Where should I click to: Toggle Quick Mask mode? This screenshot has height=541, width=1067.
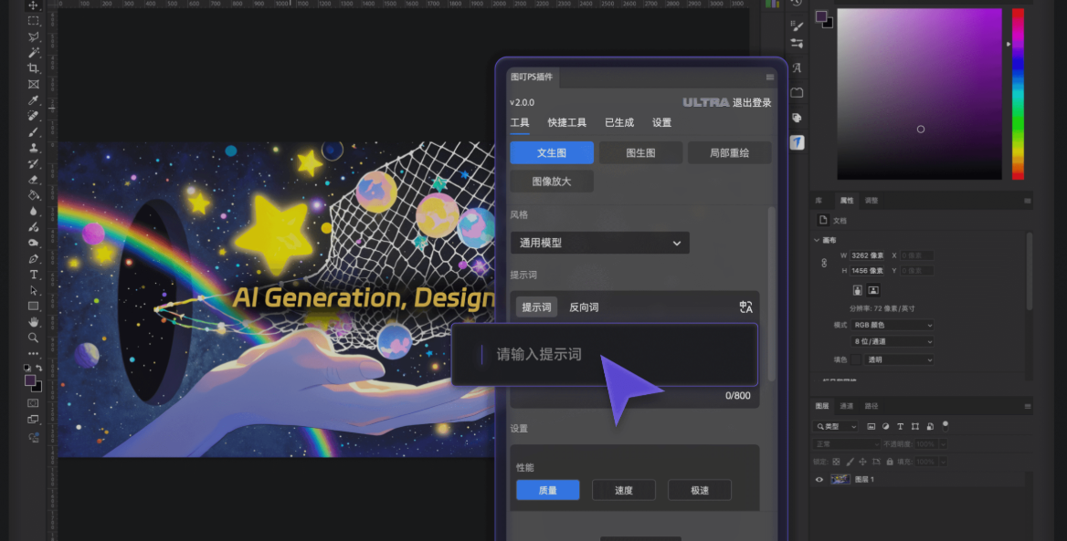(x=33, y=403)
